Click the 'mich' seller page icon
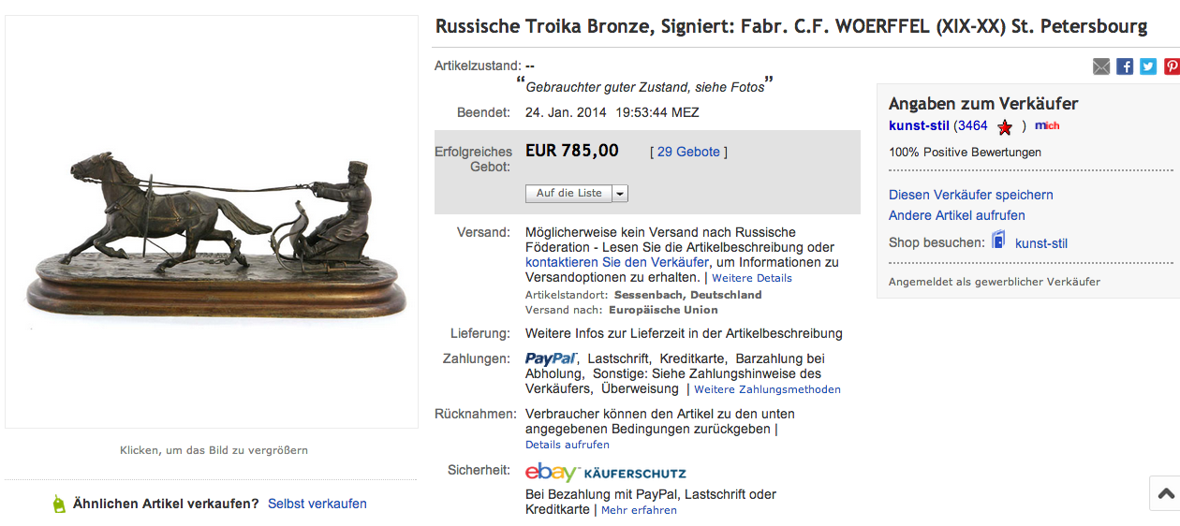The height and width of the screenshot is (526, 1180). [1047, 125]
